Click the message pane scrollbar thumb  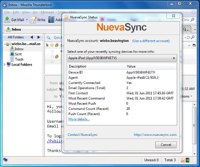[194, 125]
